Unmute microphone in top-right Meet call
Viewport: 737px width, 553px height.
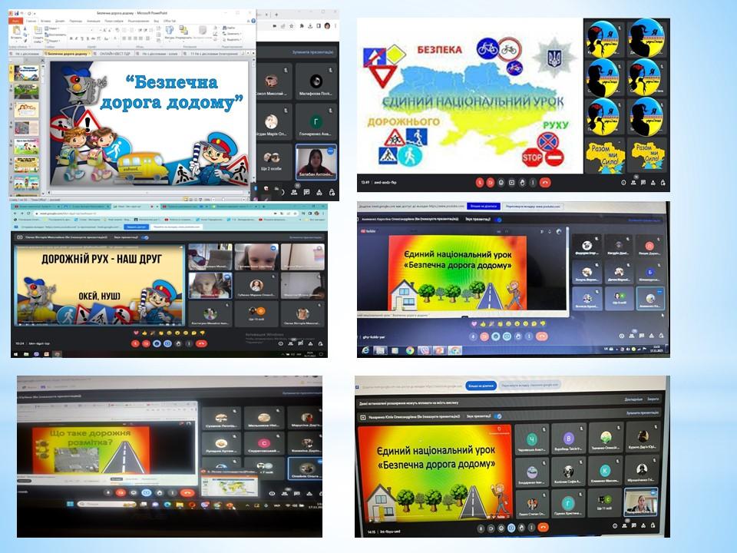point(479,183)
